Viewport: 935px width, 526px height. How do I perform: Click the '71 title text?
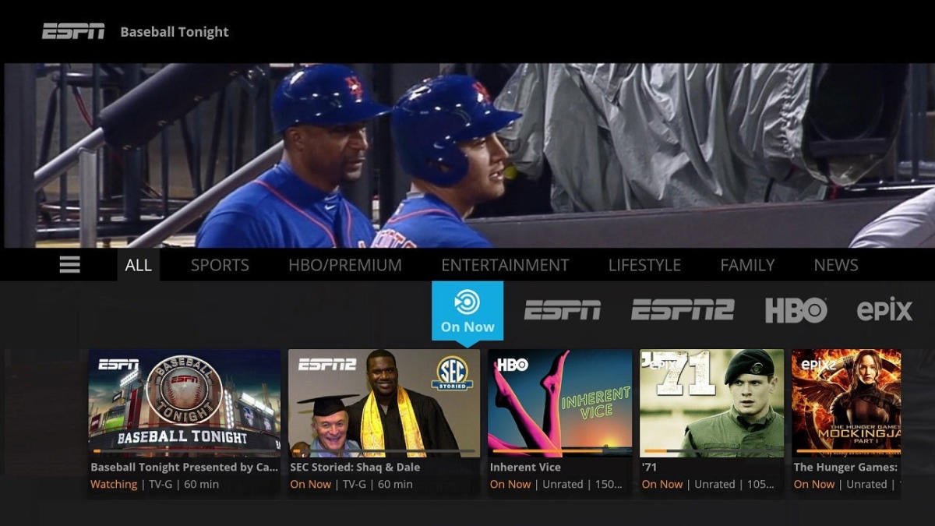[x=649, y=468]
